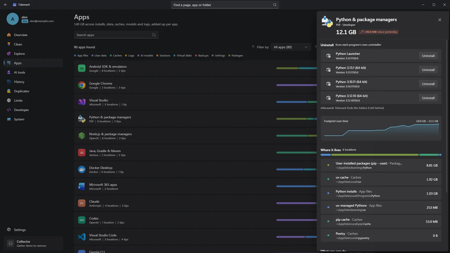Click the Footprint over time chart
Viewport: 450px width, 253px height.
coord(381,128)
